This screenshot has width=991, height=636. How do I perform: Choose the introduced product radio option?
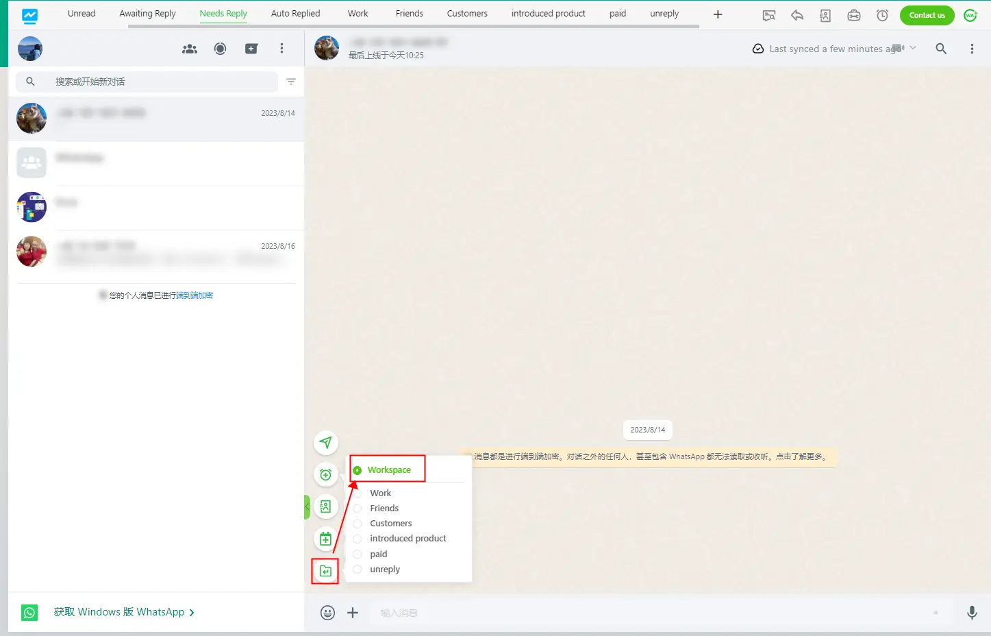357,539
